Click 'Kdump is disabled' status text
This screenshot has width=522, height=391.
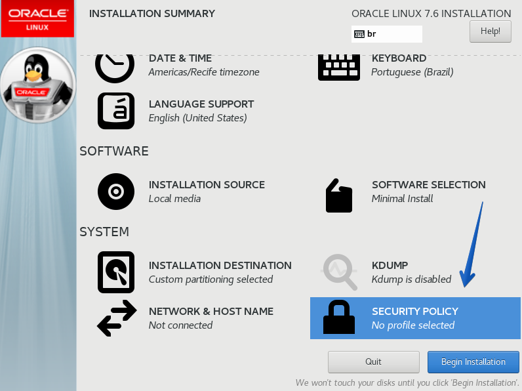click(411, 279)
